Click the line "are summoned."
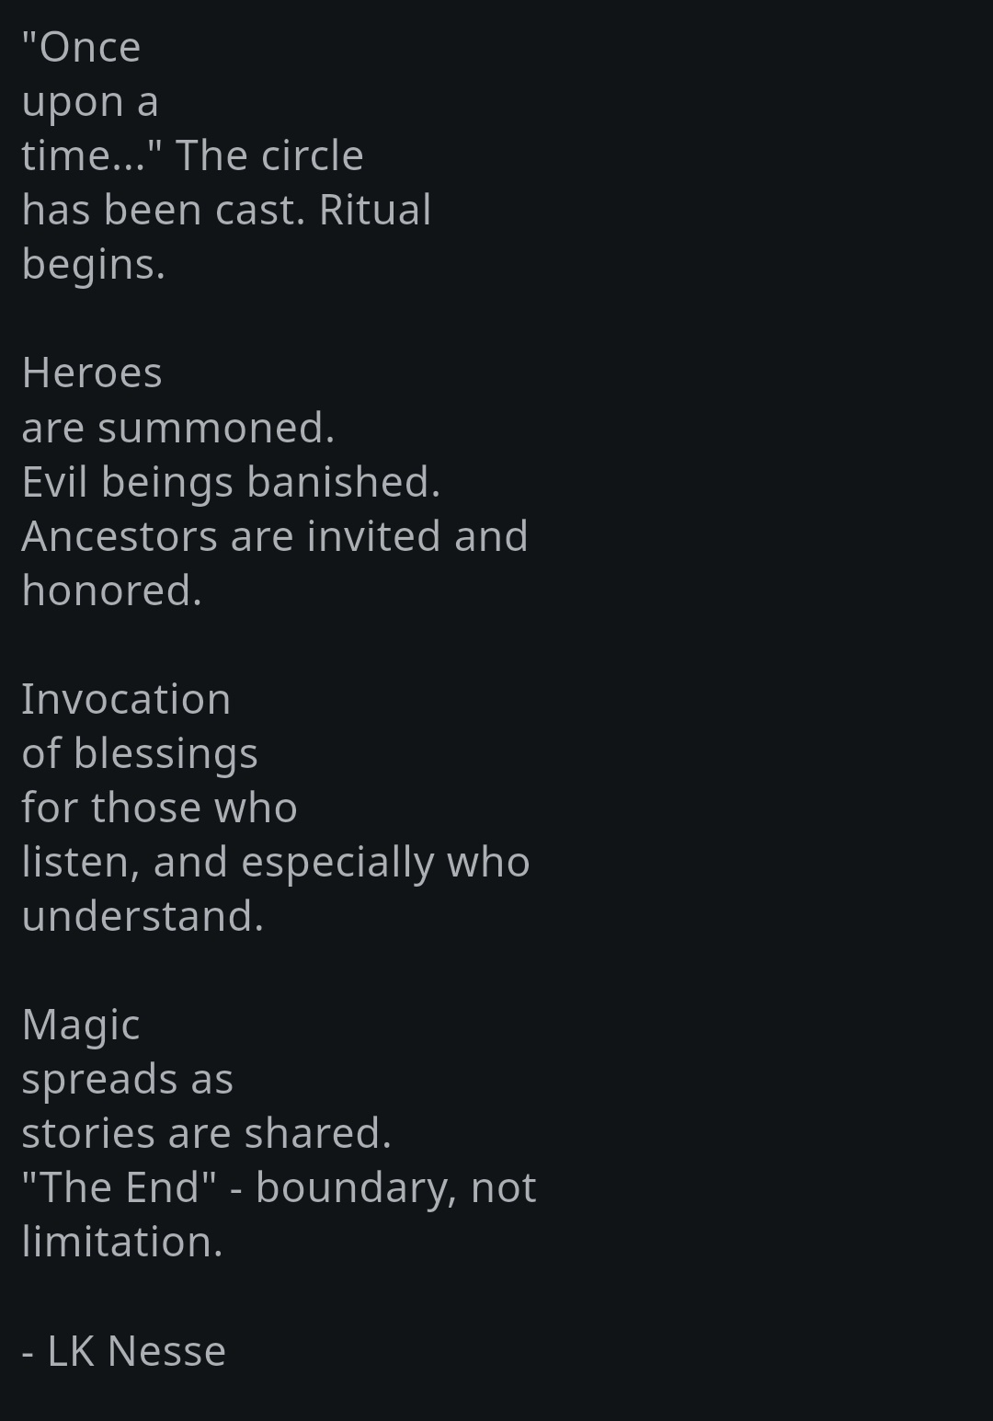This screenshot has width=993, height=1421. pos(178,428)
